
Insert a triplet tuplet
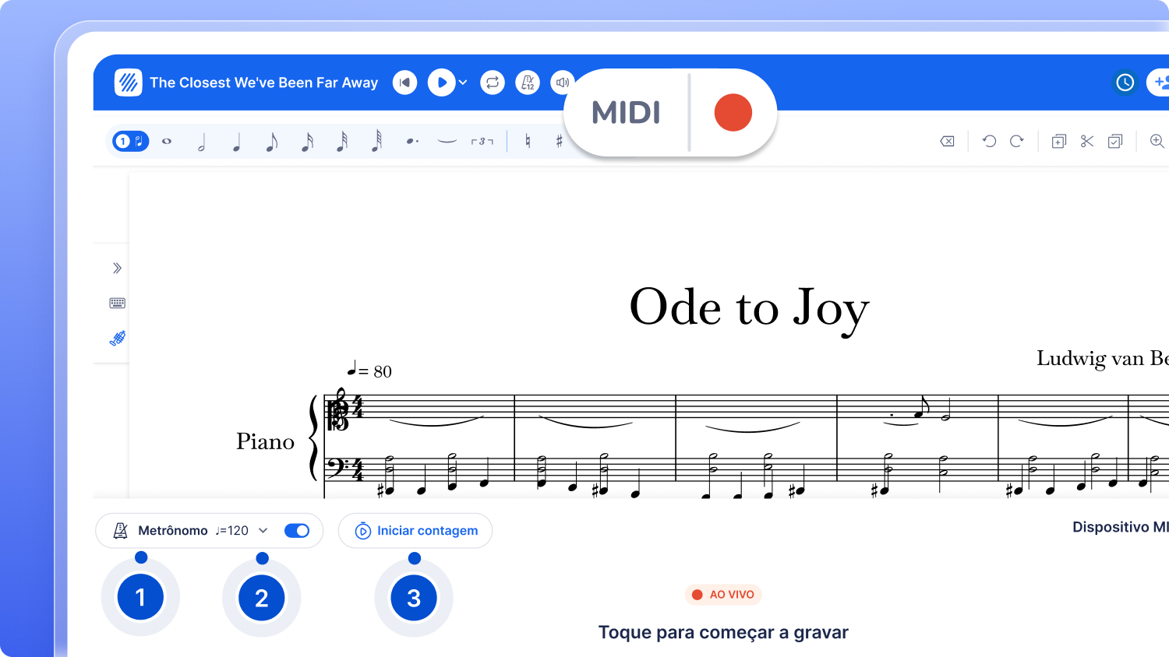point(482,141)
